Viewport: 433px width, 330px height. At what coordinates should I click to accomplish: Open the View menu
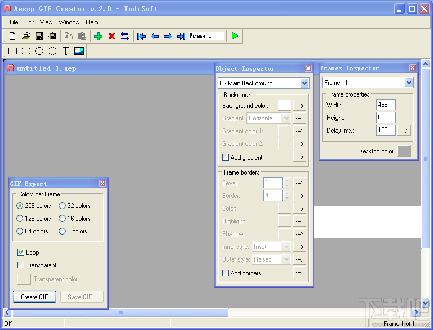(x=47, y=22)
